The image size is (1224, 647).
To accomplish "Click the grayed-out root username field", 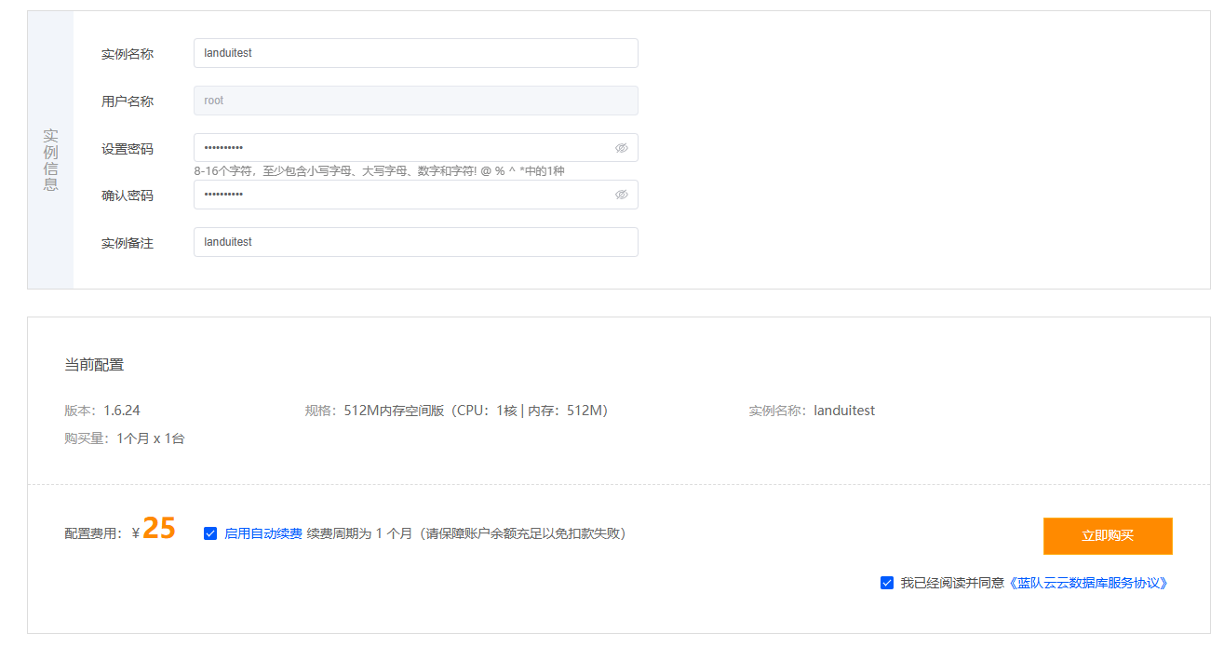I will [414, 100].
